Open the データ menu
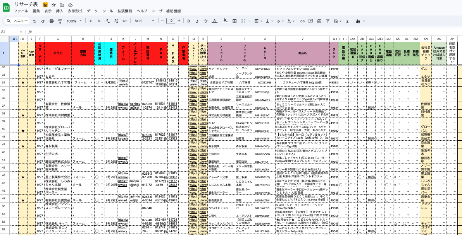 click(92, 11)
